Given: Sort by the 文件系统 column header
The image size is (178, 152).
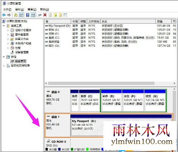Looking at the screenshot, I should tap(94, 22).
